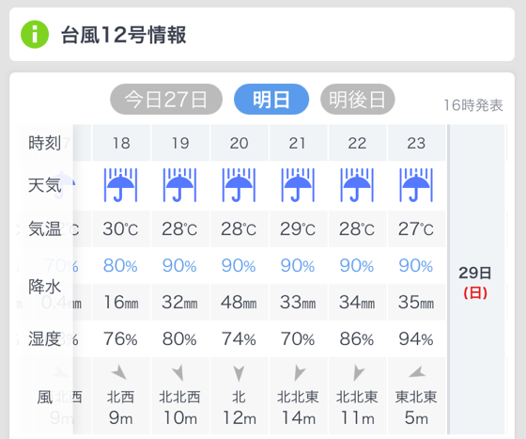
Task: Select the 明日 forecast tab
Action: tap(271, 100)
